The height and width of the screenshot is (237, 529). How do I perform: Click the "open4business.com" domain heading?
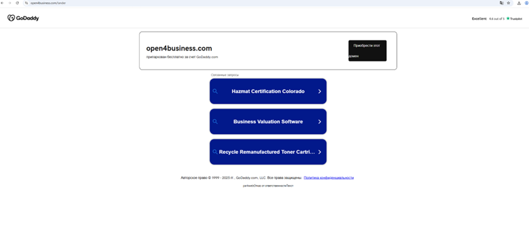[179, 48]
